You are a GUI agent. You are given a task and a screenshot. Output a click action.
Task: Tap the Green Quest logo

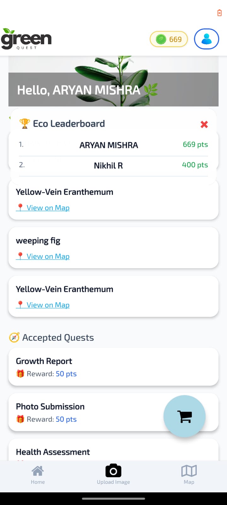pyautogui.click(x=26, y=39)
